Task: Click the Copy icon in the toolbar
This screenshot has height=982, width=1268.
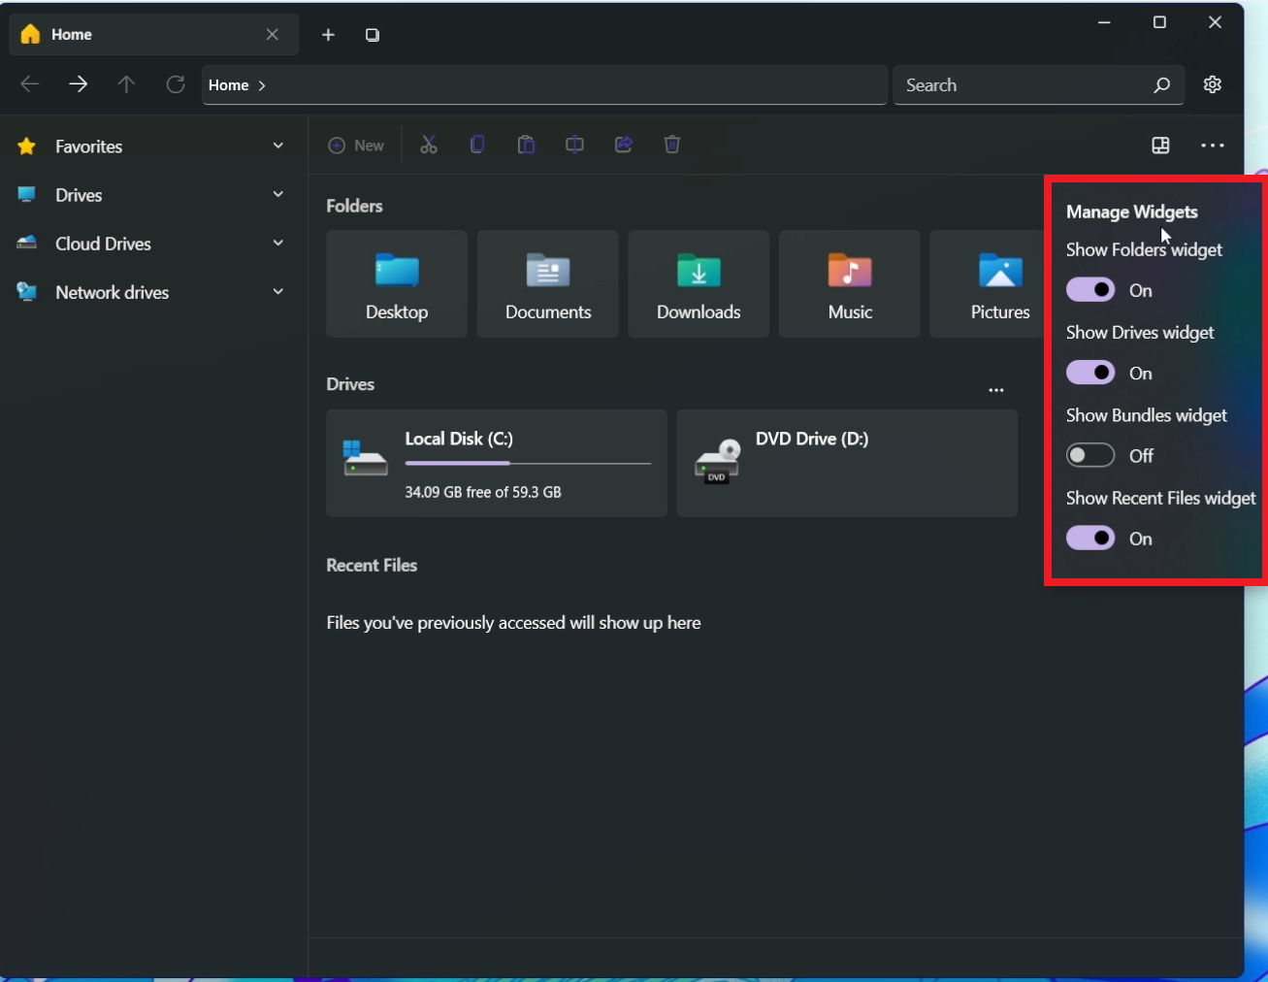Action: click(477, 144)
